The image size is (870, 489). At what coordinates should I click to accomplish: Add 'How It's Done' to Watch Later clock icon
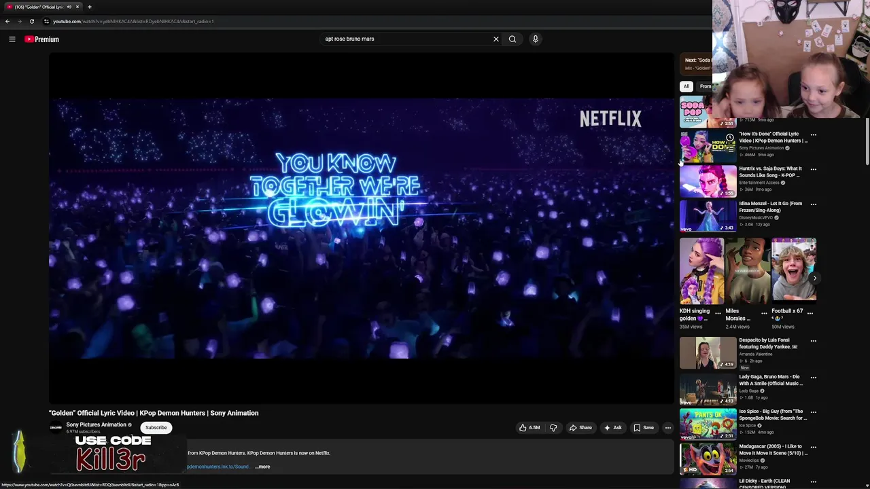tap(730, 138)
